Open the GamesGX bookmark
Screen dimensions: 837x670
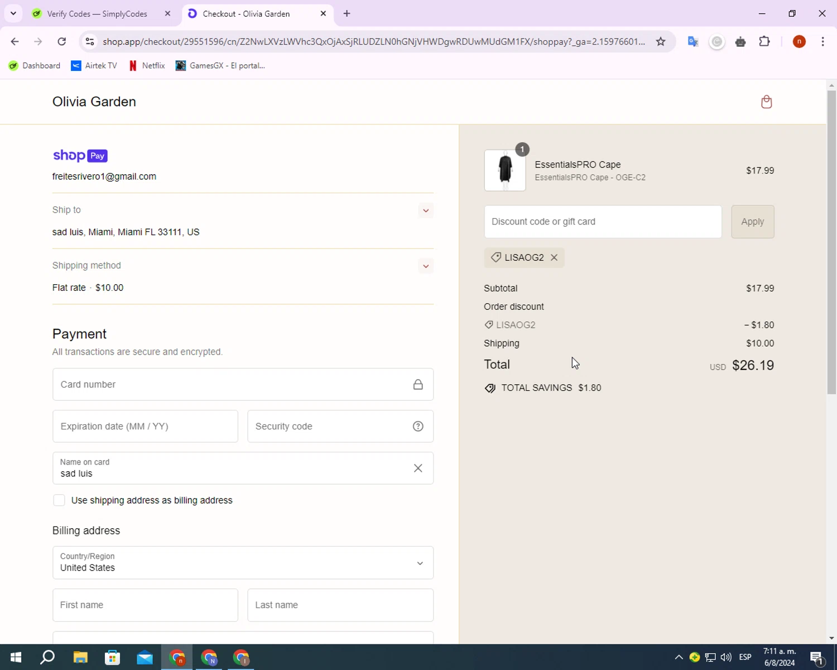tap(220, 66)
